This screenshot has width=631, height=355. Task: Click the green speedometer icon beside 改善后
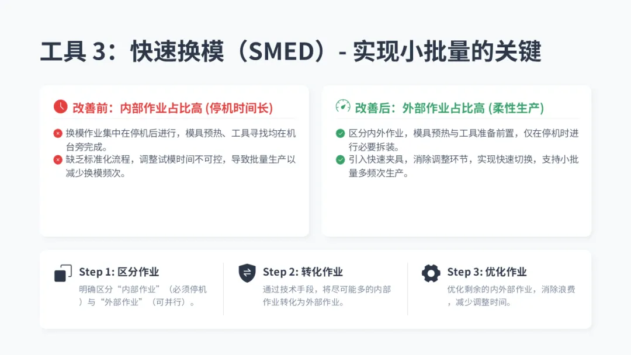pyautogui.click(x=343, y=106)
